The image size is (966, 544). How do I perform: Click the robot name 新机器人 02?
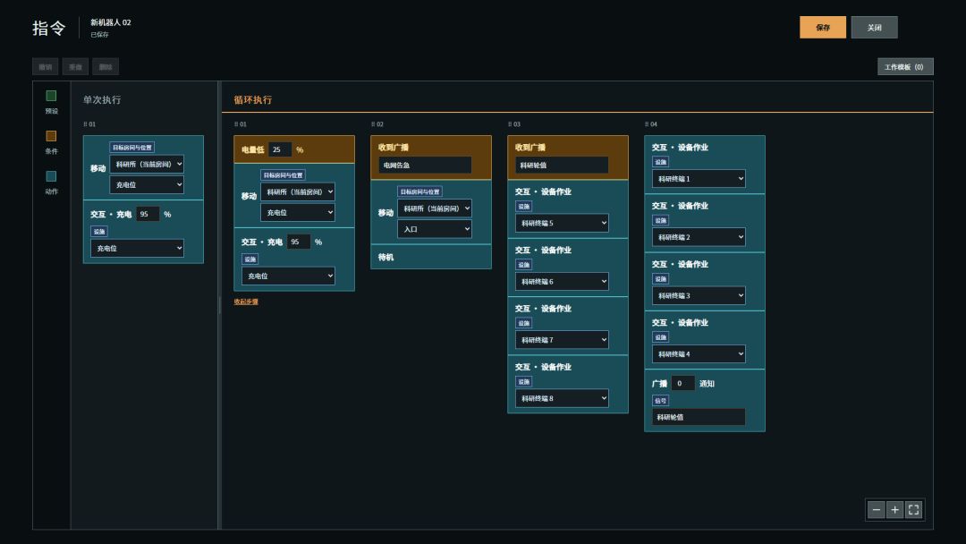[x=111, y=22]
